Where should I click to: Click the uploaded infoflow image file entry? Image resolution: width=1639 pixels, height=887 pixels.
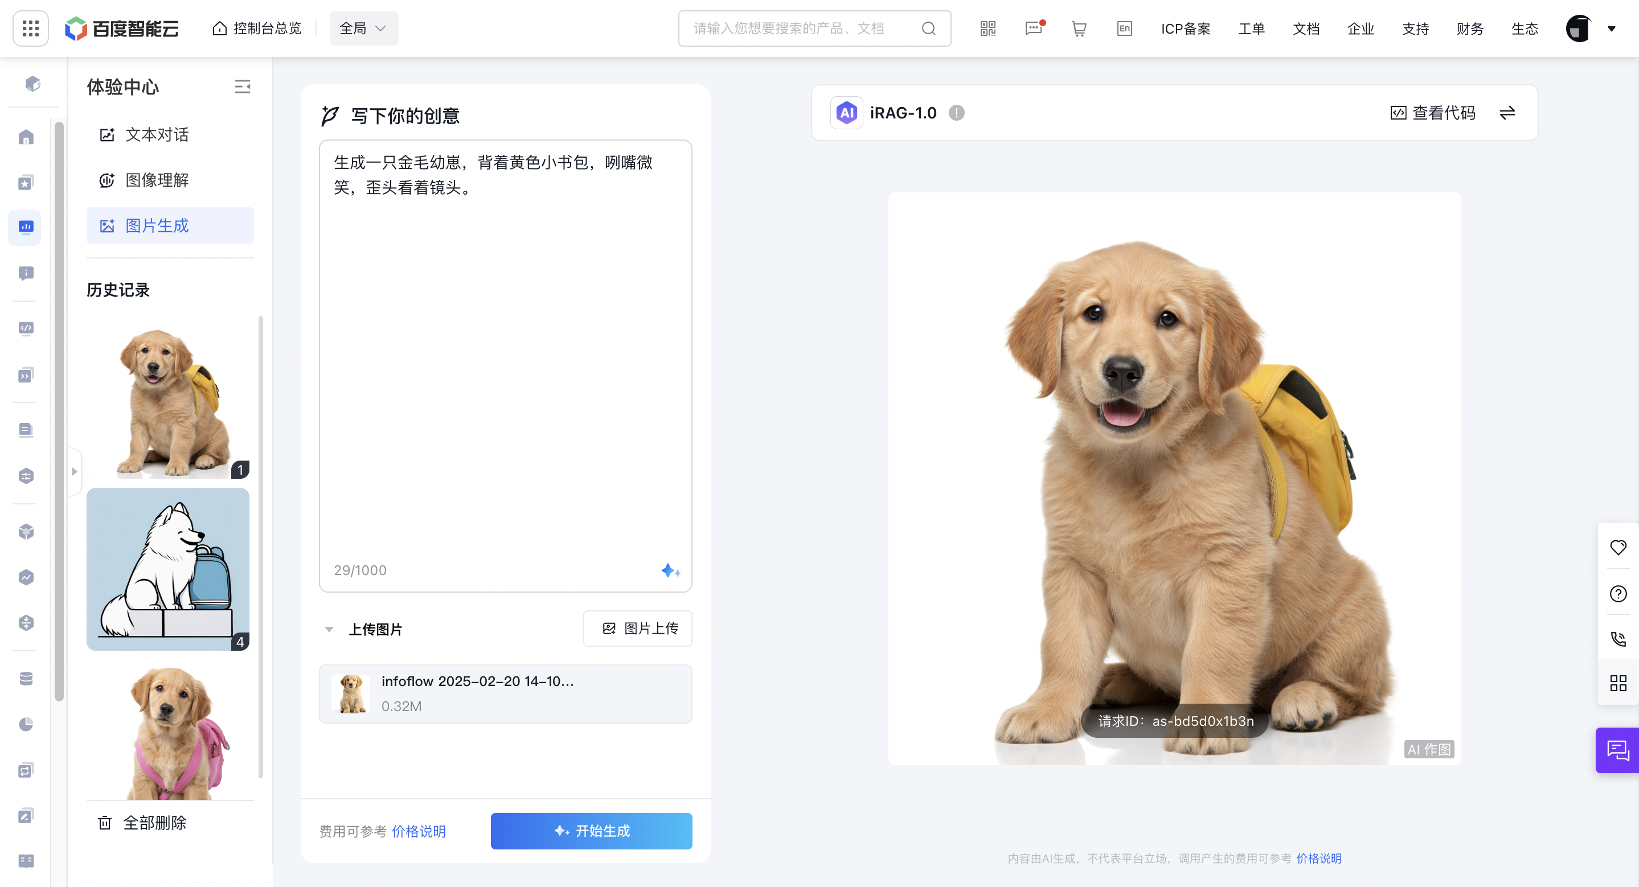(x=505, y=693)
